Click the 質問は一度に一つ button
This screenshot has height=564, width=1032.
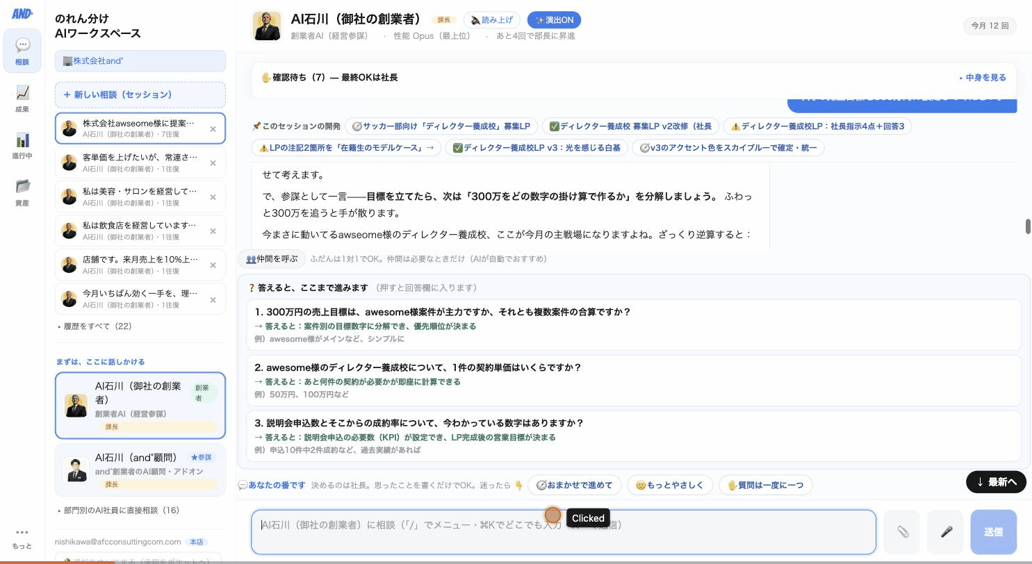tap(765, 485)
